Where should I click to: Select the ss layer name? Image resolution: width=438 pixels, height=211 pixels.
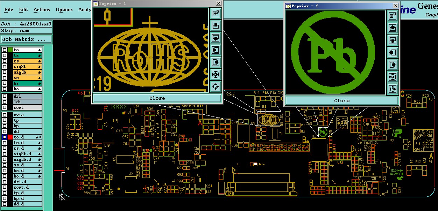[x=28, y=78]
